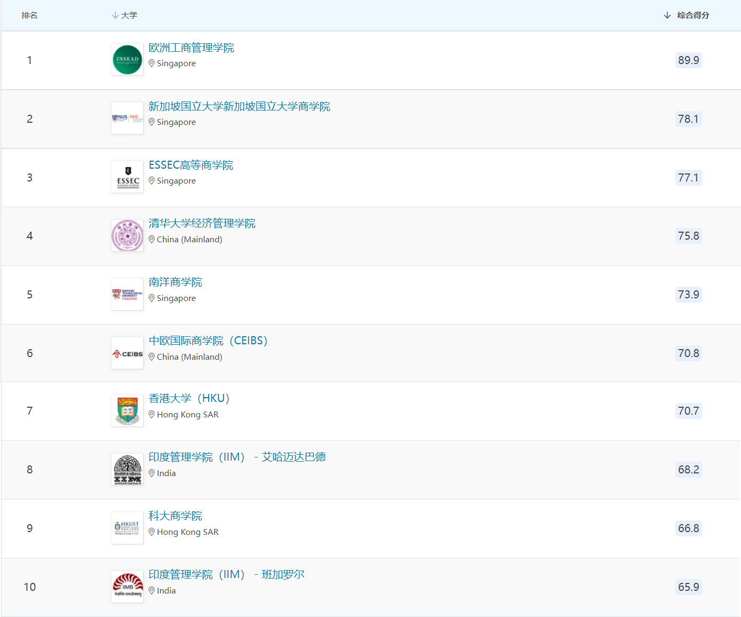This screenshot has width=741, height=617.
Task: Click the score value 78.1
Action: tap(688, 119)
